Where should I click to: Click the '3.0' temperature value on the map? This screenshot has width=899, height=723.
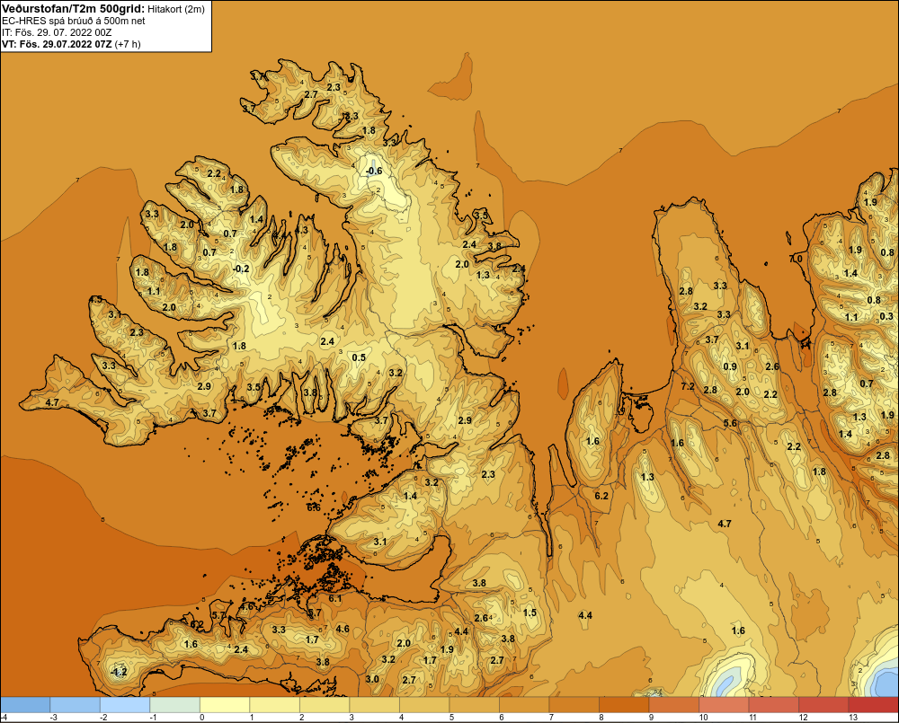[372, 679]
